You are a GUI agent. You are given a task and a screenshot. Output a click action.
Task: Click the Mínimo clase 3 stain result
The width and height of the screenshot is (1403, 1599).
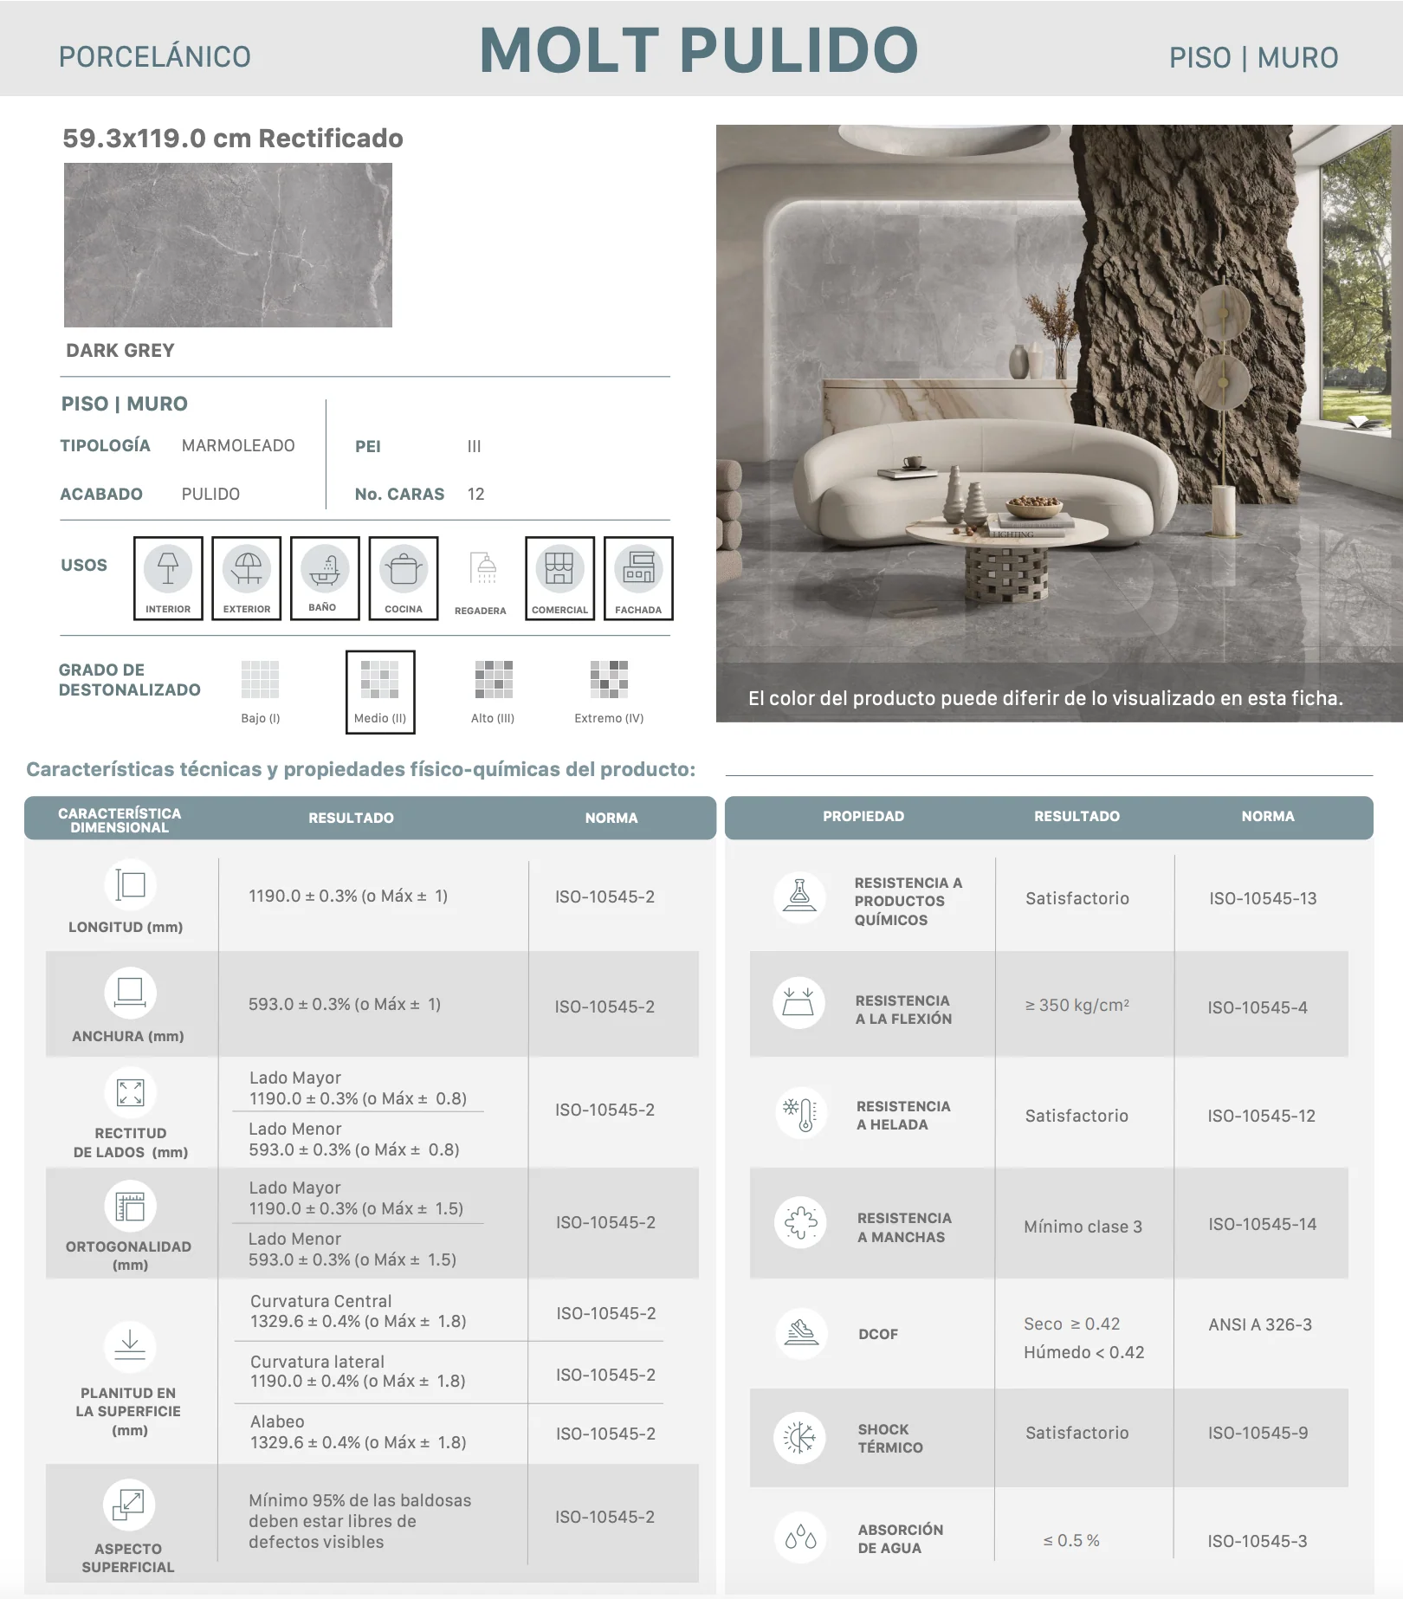(1083, 1227)
